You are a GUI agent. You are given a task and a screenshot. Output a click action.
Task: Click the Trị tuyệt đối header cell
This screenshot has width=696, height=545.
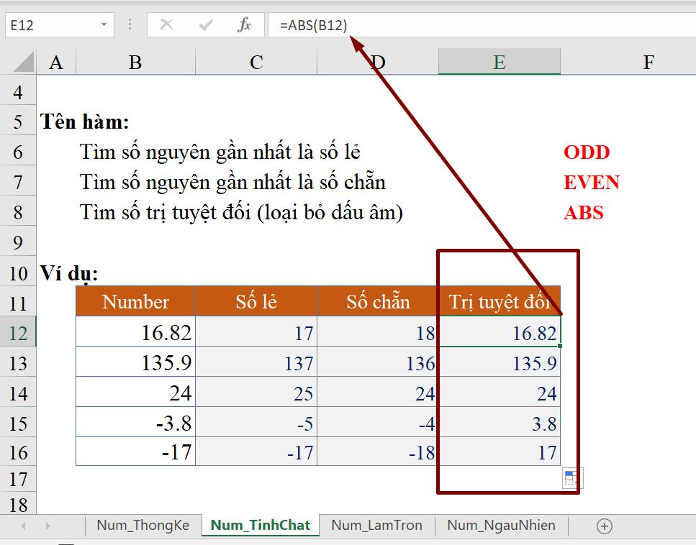499,302
